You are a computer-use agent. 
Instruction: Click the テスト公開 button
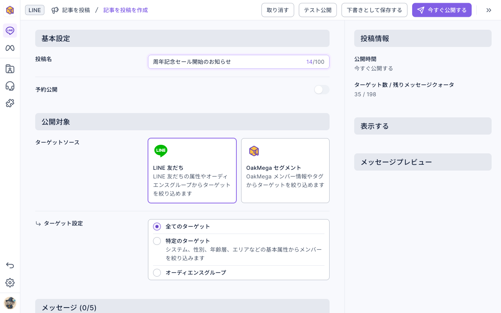(x=318, y=10)
